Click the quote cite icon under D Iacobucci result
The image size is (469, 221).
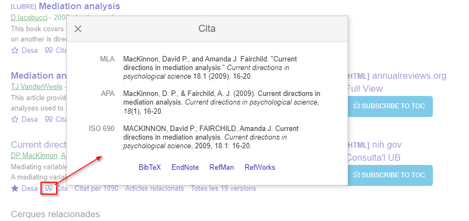pyautogui.click(x=49, y=50)
